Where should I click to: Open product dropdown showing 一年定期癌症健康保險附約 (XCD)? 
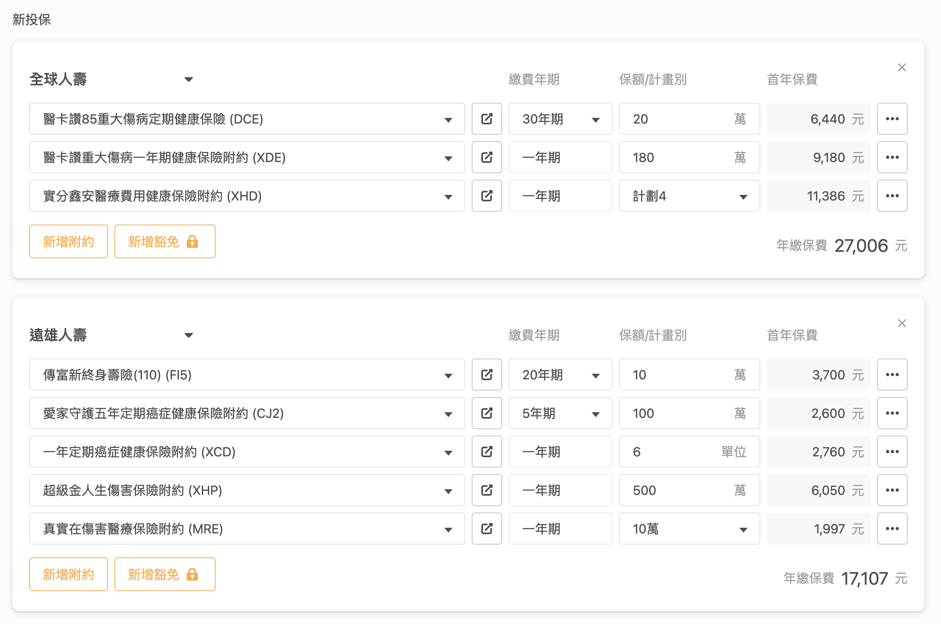[x=247, y=452]
